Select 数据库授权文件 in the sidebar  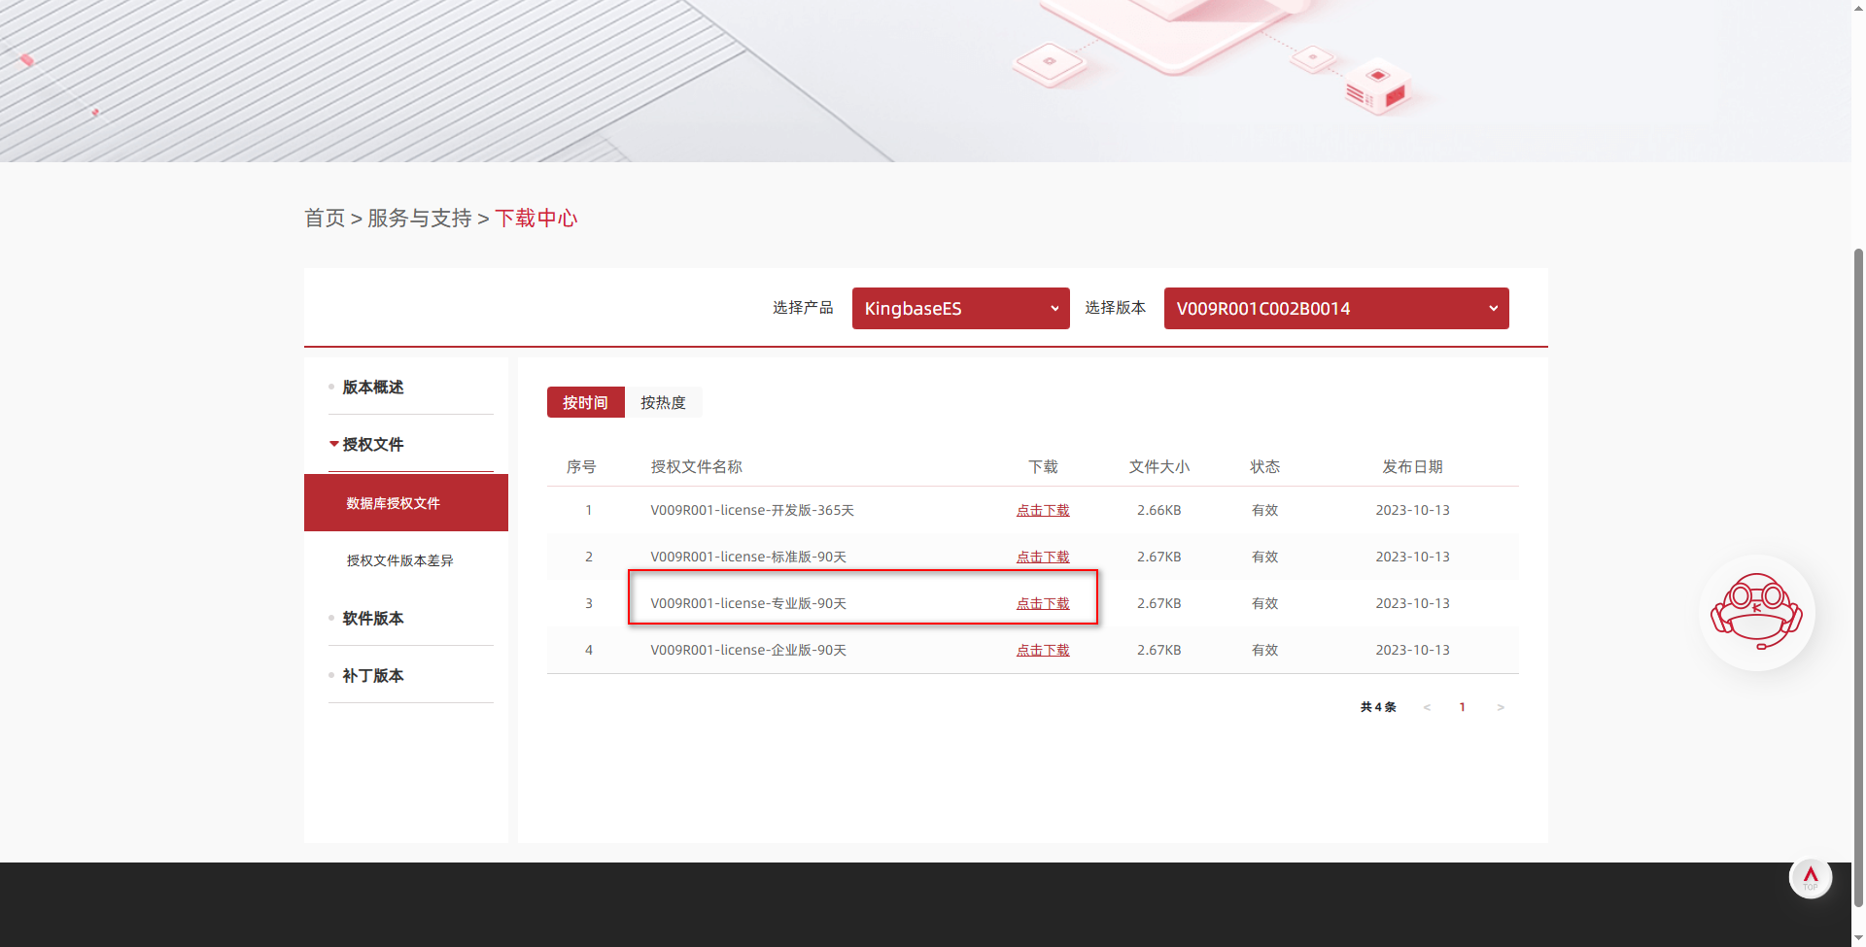tap(392, 502)
